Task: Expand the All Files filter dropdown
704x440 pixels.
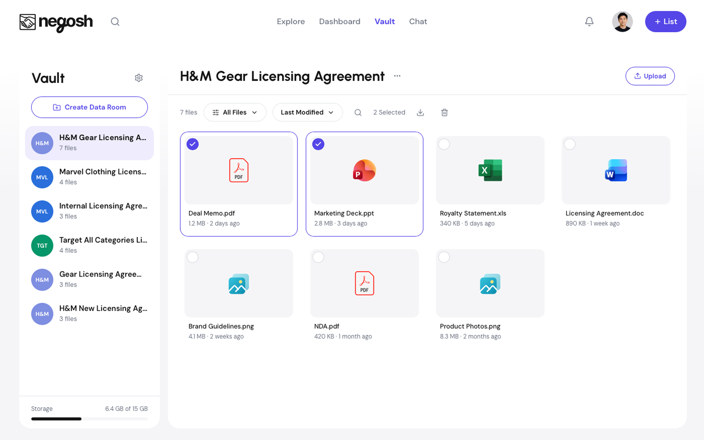Action: coord(235,112)
